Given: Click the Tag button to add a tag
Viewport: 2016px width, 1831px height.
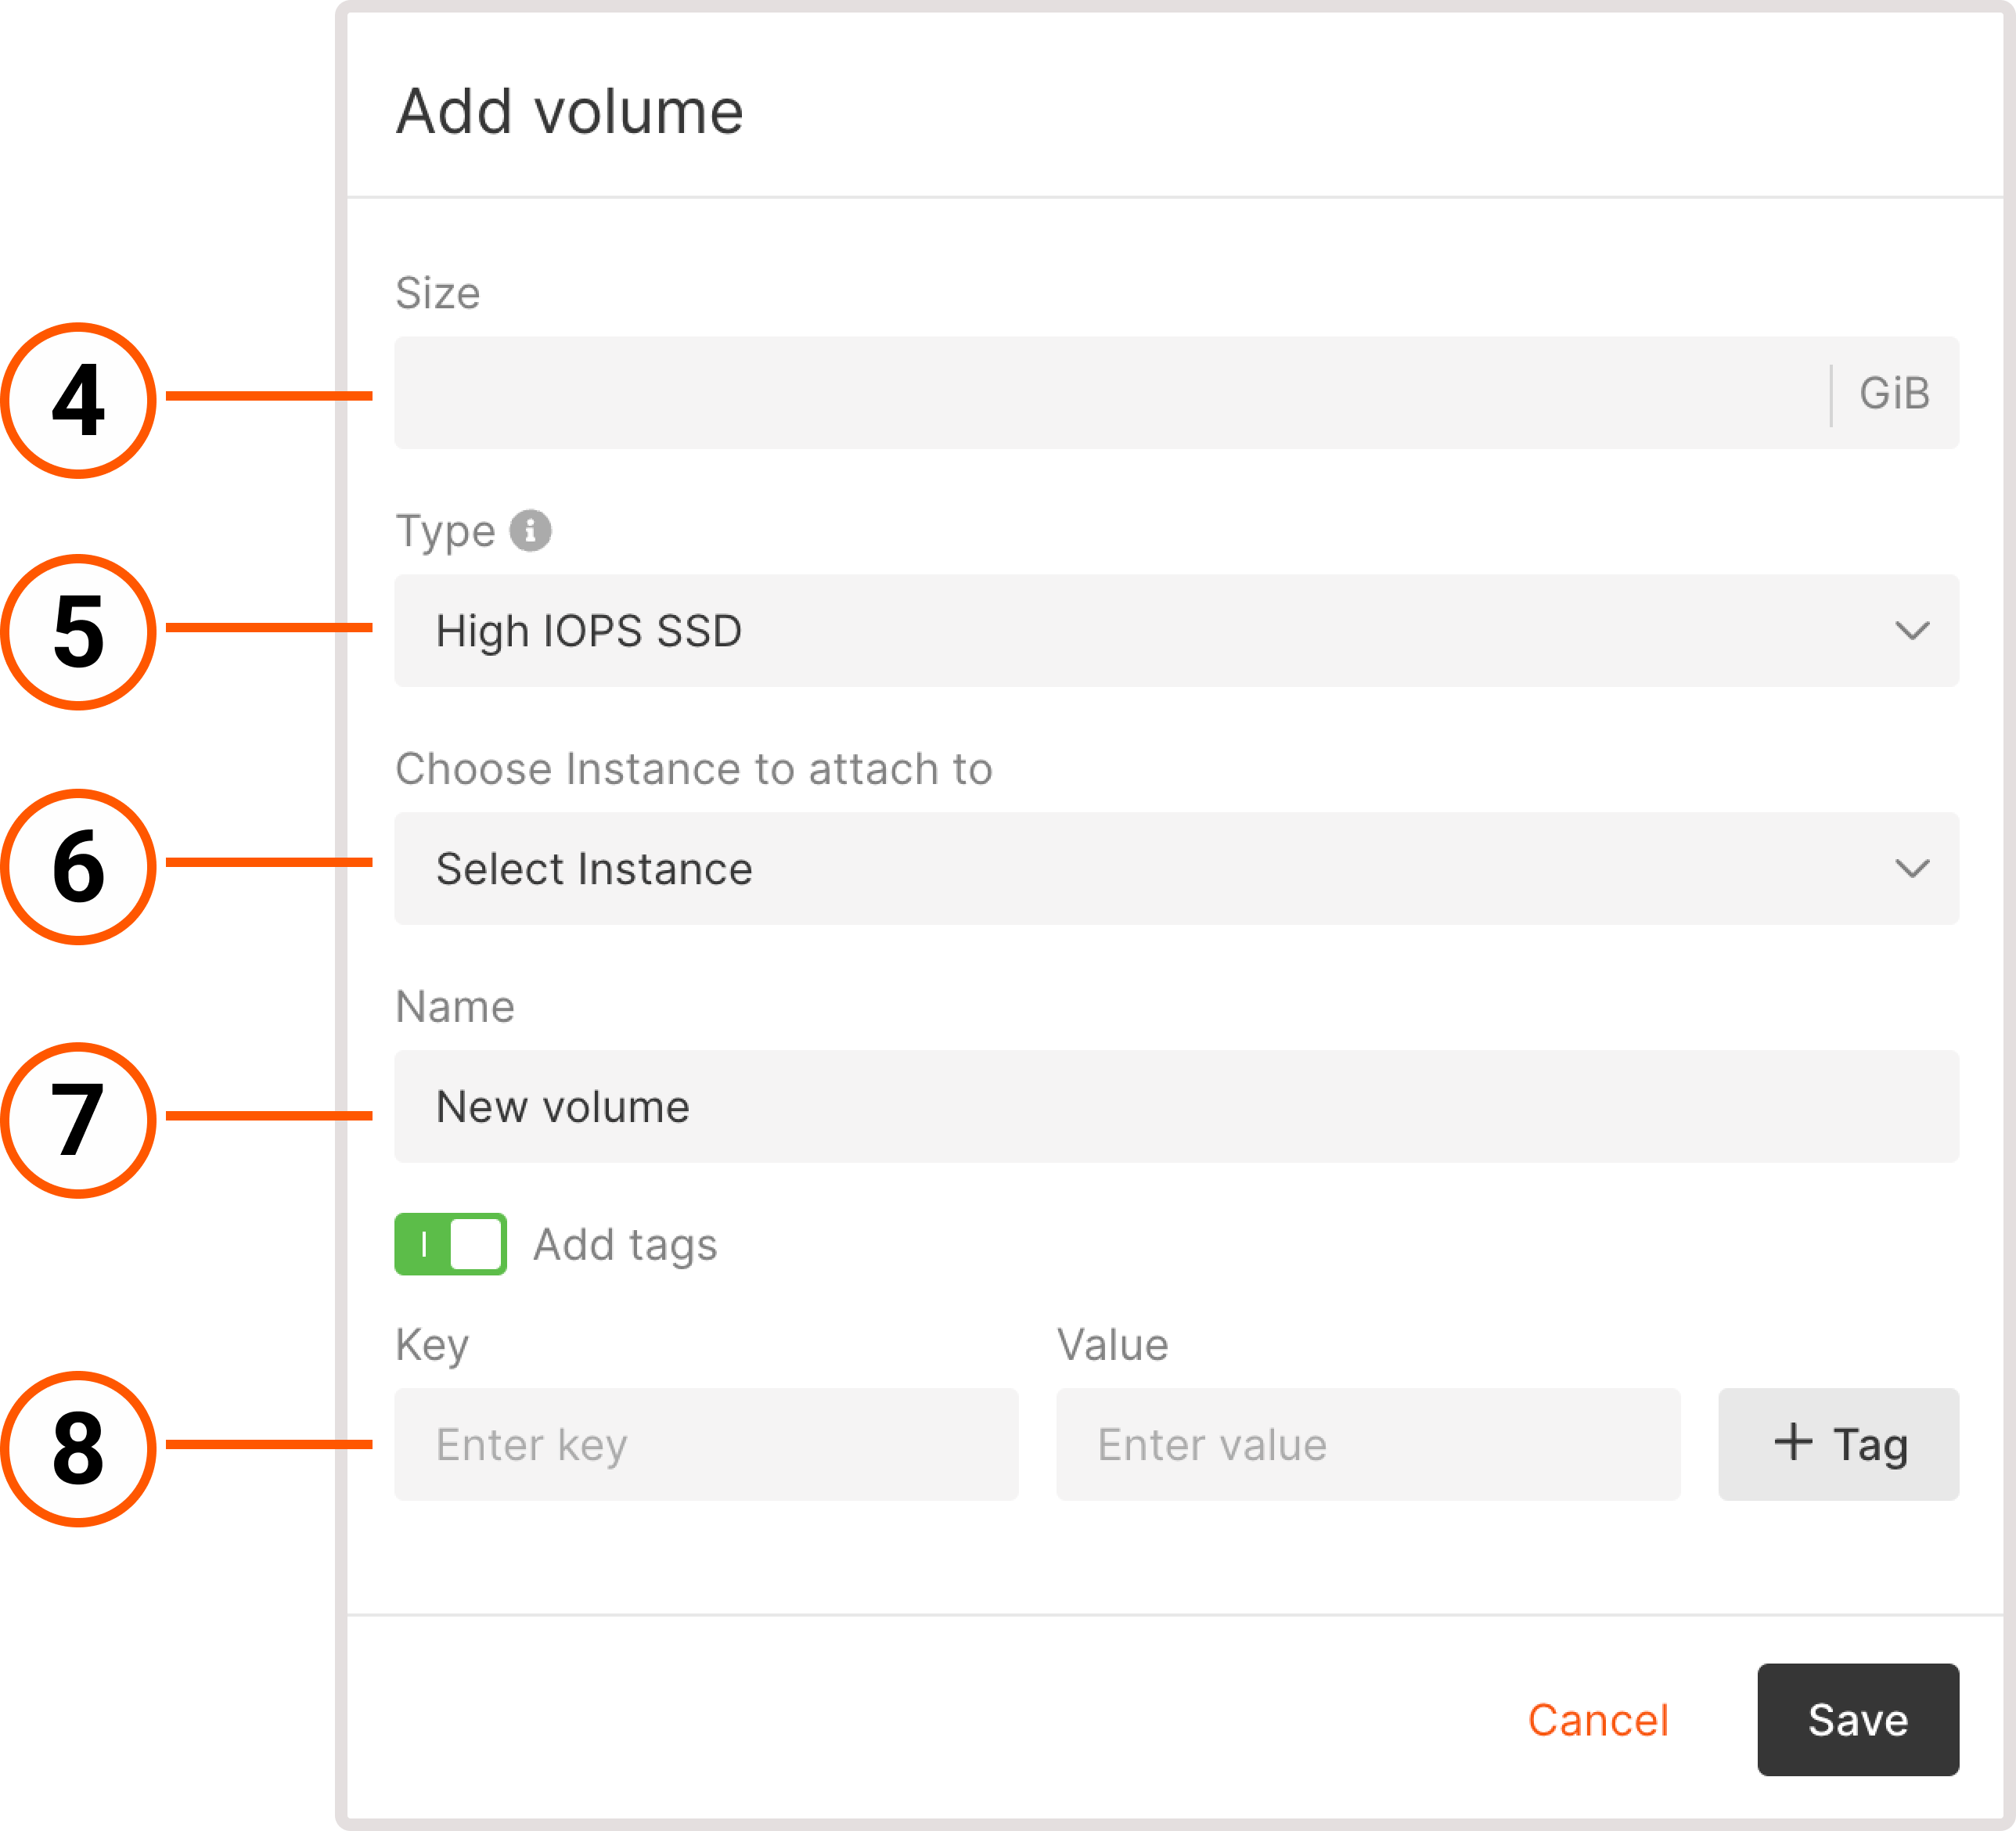Looking at the screenshot, I should (1837, 1443).
